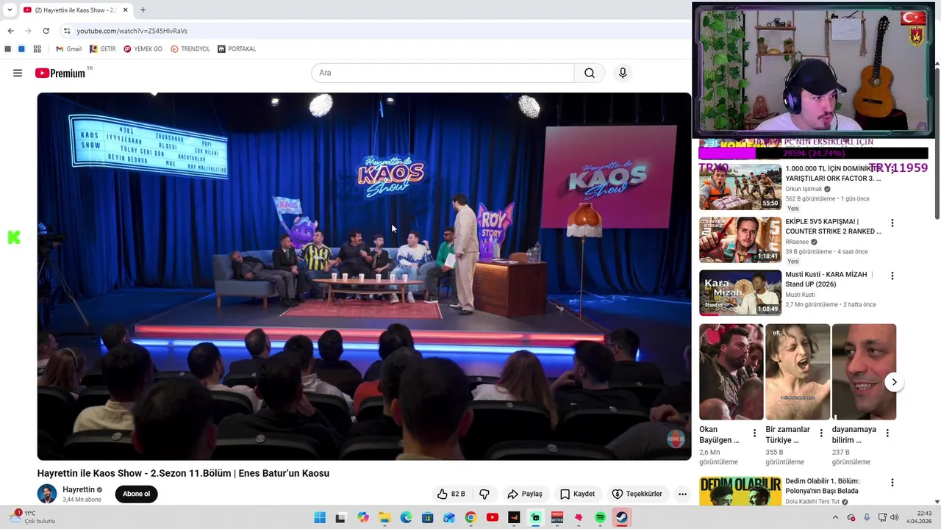This screenshot has width=941, height=529.
Task: Start voice search with microphone icon
Action: (623, 73)
